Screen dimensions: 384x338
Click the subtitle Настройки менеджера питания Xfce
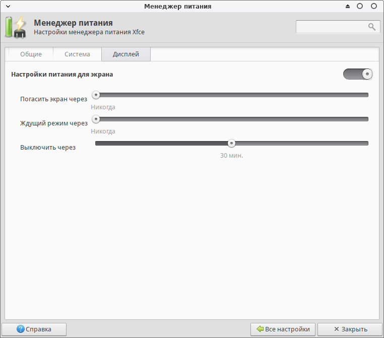point(89,32)
